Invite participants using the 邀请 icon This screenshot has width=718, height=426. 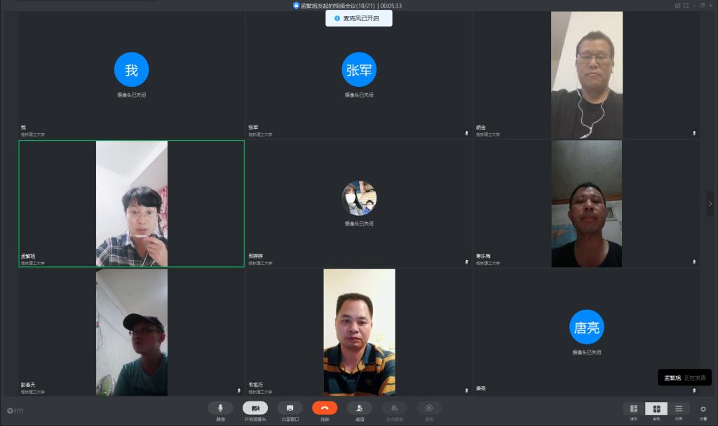pos(359,408)
